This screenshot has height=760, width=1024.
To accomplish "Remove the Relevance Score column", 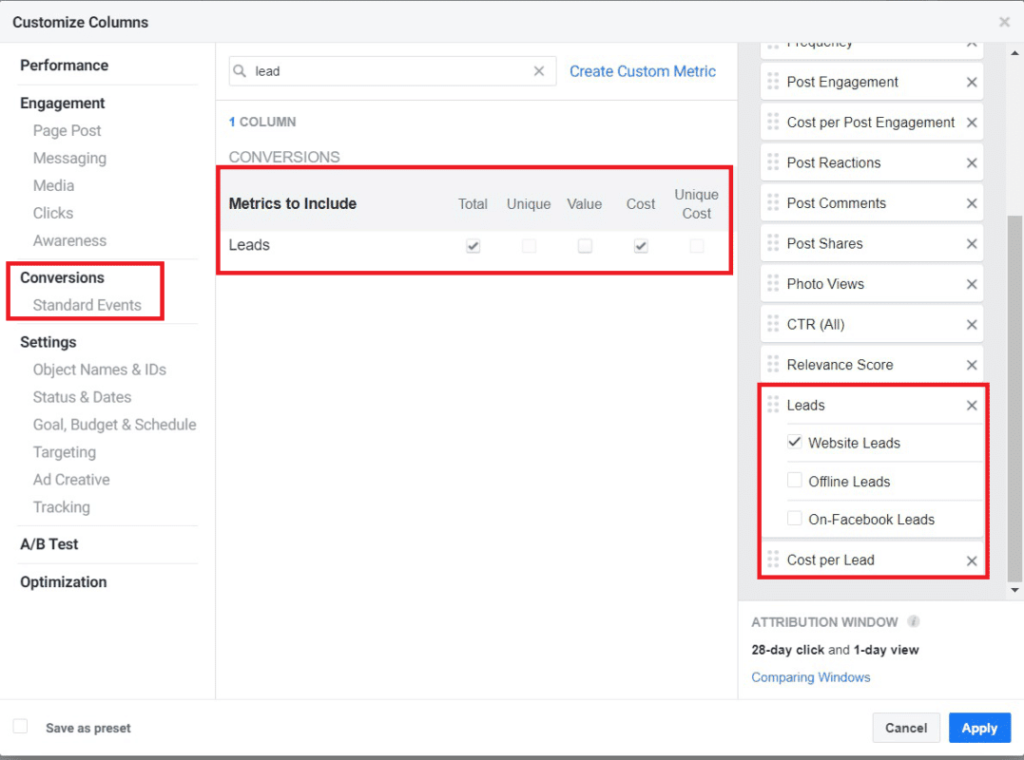I will (x=972, y=365).
